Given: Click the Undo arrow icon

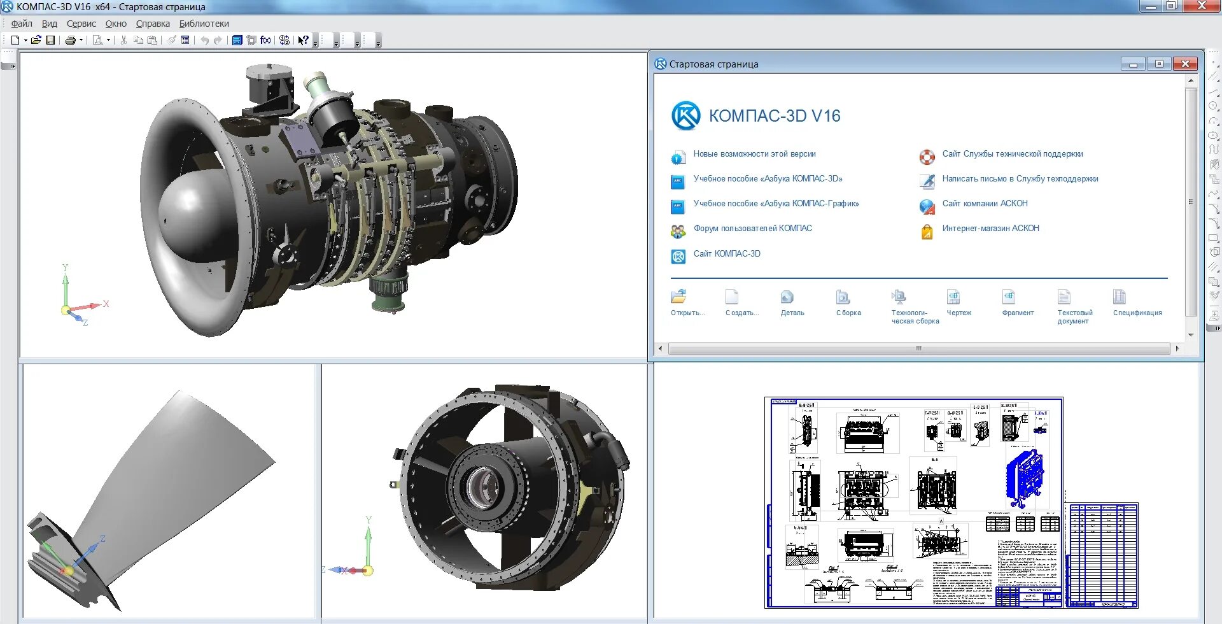Looking at the screenshot, I should (204, 40).
